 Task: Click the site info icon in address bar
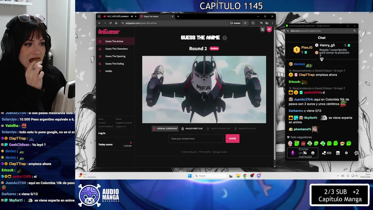point(123,23)
